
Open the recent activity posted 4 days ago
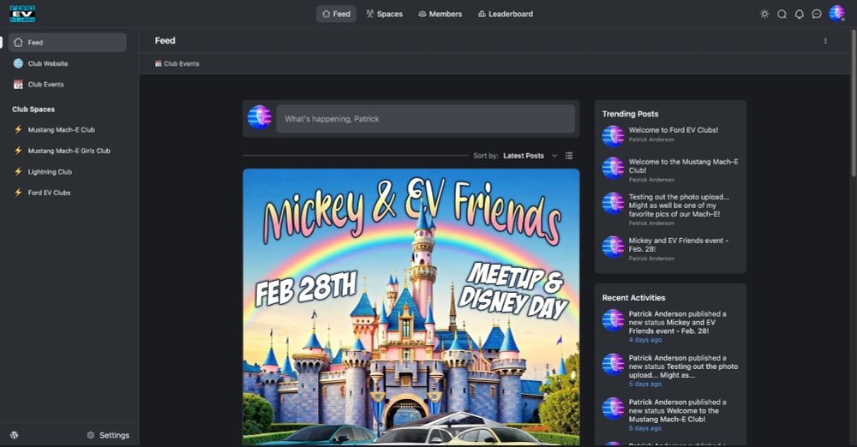pyautogui.click(x=677, y=323)
